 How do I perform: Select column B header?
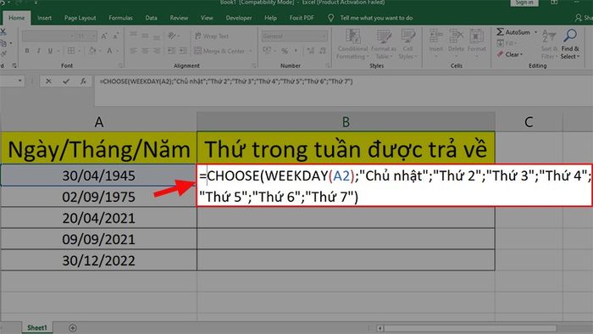pos(346,122)
